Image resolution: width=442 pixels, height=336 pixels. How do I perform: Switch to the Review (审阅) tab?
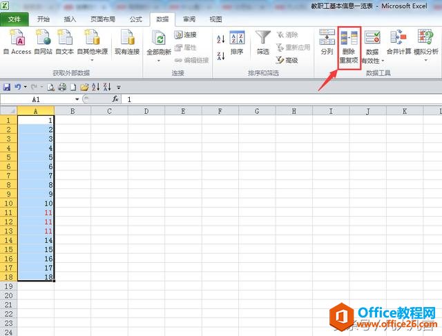tap(189, 19)
